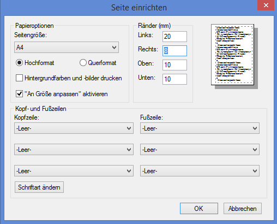Click the Unten margin input field
Screen dimensions: 277x224
(x=174, y=79)
